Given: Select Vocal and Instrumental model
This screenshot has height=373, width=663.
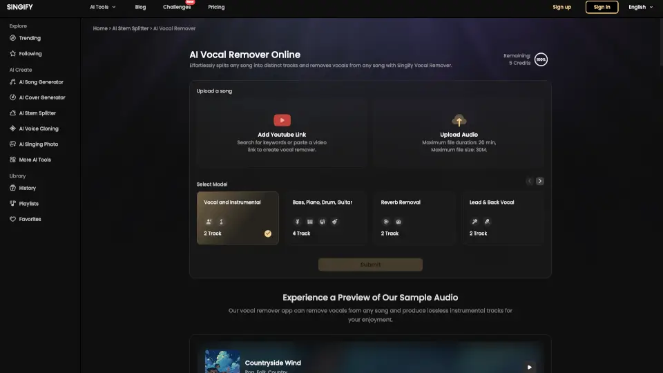Looking at the screenshot, I should click(238, 218).
